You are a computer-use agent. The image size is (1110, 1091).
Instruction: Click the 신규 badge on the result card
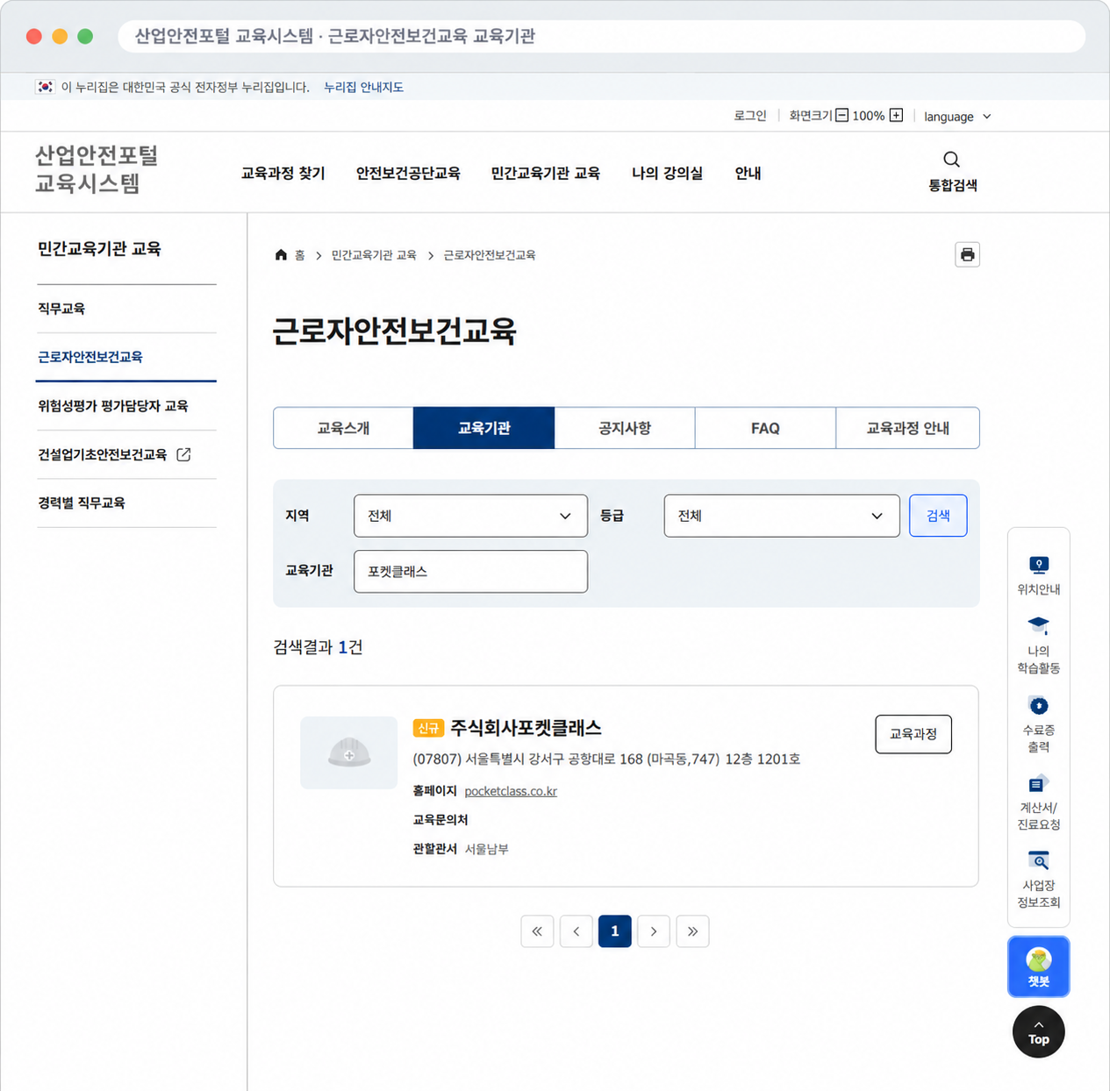coord(428,728)
